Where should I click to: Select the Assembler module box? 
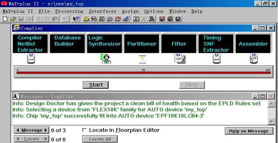pyautogui.click(x=253, y=44)
